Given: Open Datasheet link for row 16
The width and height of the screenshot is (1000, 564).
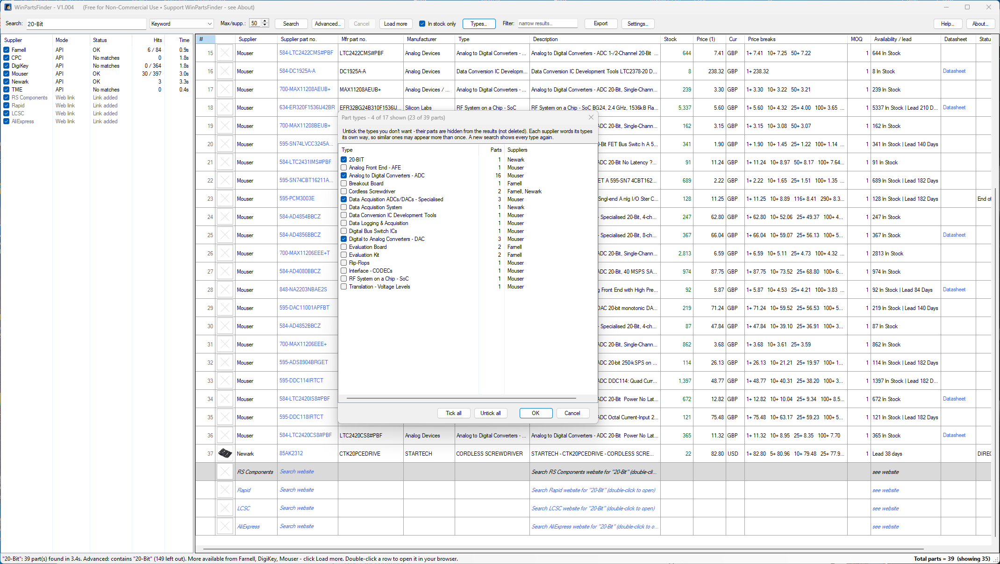Looking at the screenshot, I should pos(954,71).
